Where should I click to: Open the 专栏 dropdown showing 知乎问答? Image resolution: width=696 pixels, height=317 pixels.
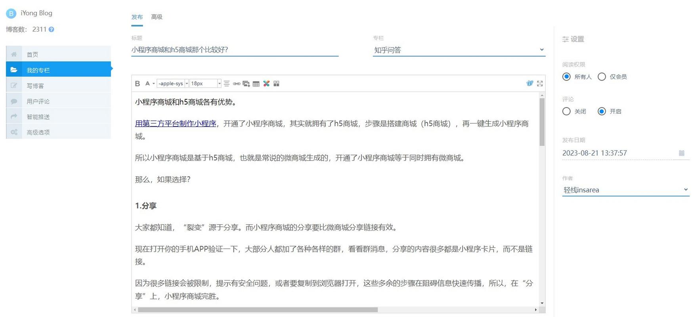[459, 50]
